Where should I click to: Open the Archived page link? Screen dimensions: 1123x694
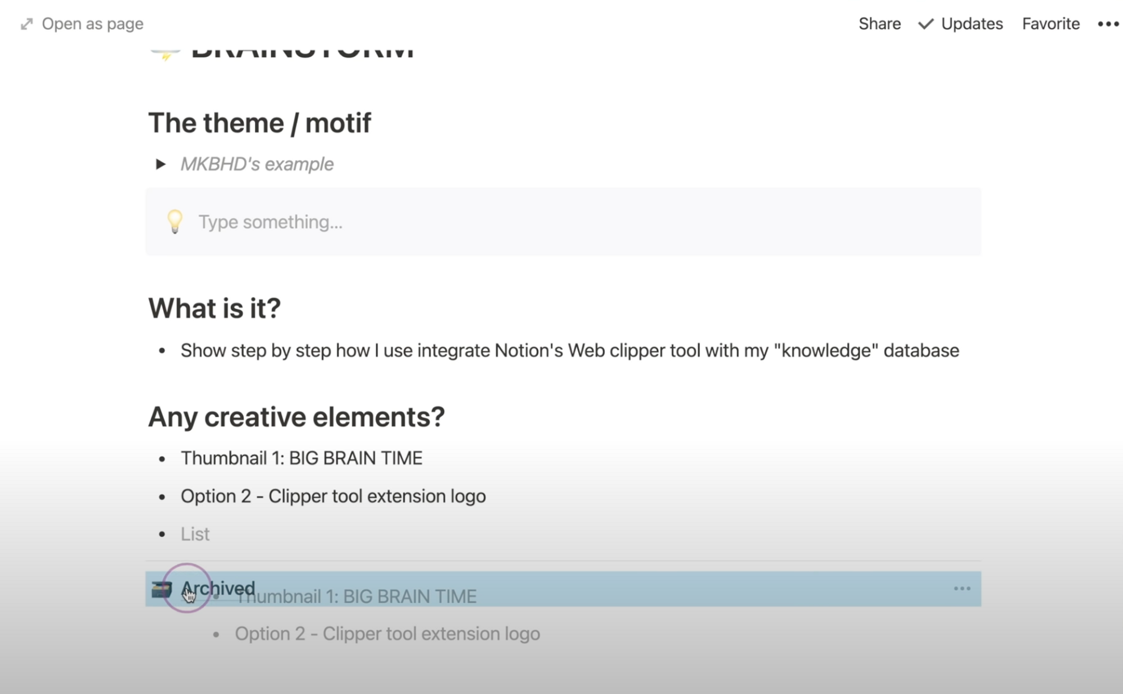tap(218, 589)
